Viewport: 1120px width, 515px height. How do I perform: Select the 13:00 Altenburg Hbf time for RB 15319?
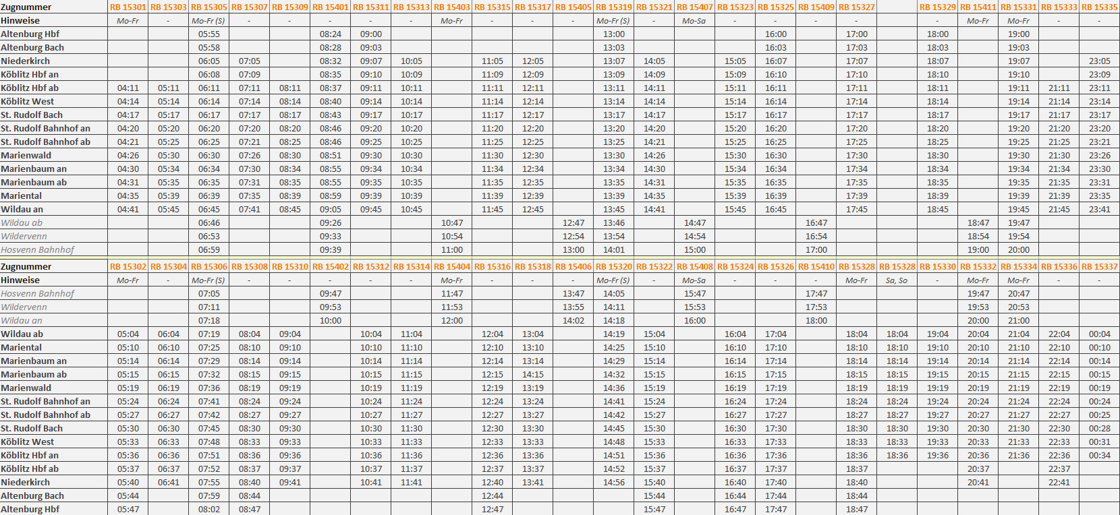pyautogui.click(x=614, y=34)
